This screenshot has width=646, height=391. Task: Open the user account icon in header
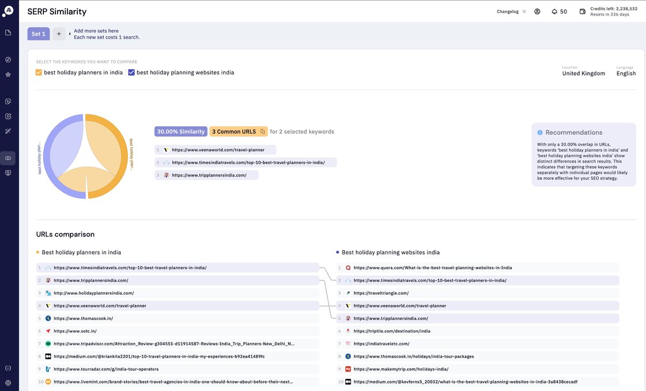[537, 12]
